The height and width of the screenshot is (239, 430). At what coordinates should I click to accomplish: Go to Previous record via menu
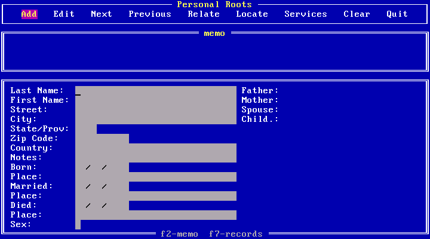coord(150,14)
